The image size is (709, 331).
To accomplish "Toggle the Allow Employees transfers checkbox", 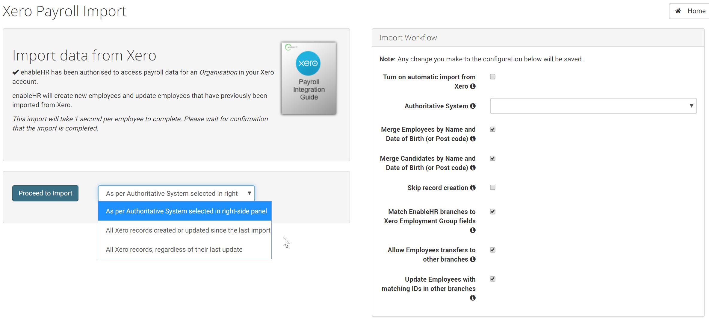I will point(493,250).
